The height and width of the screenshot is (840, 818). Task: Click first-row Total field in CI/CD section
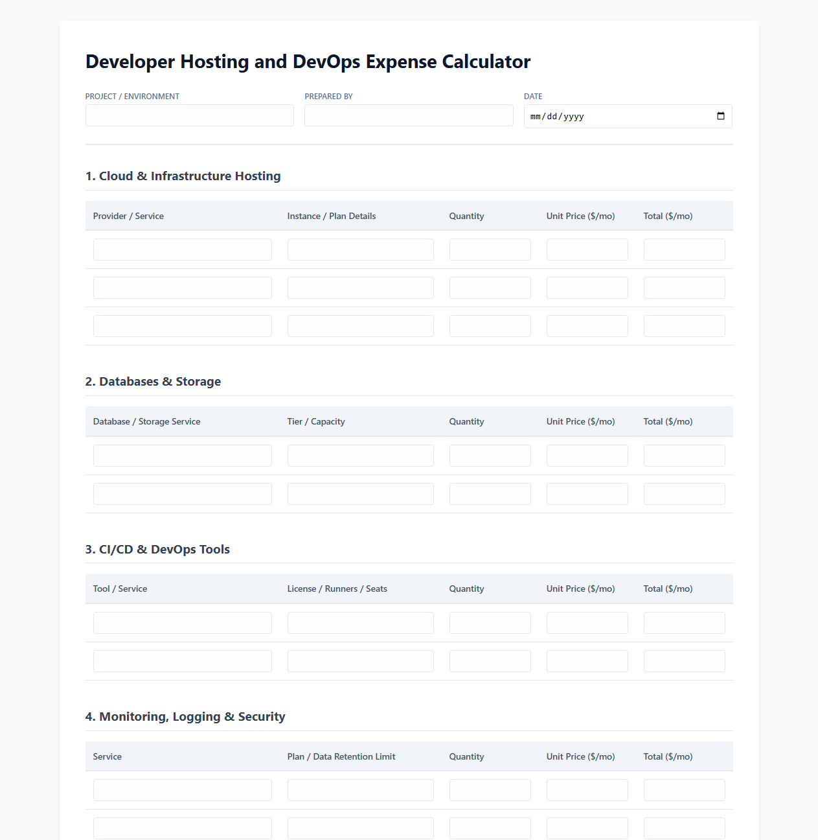point(685,623)
